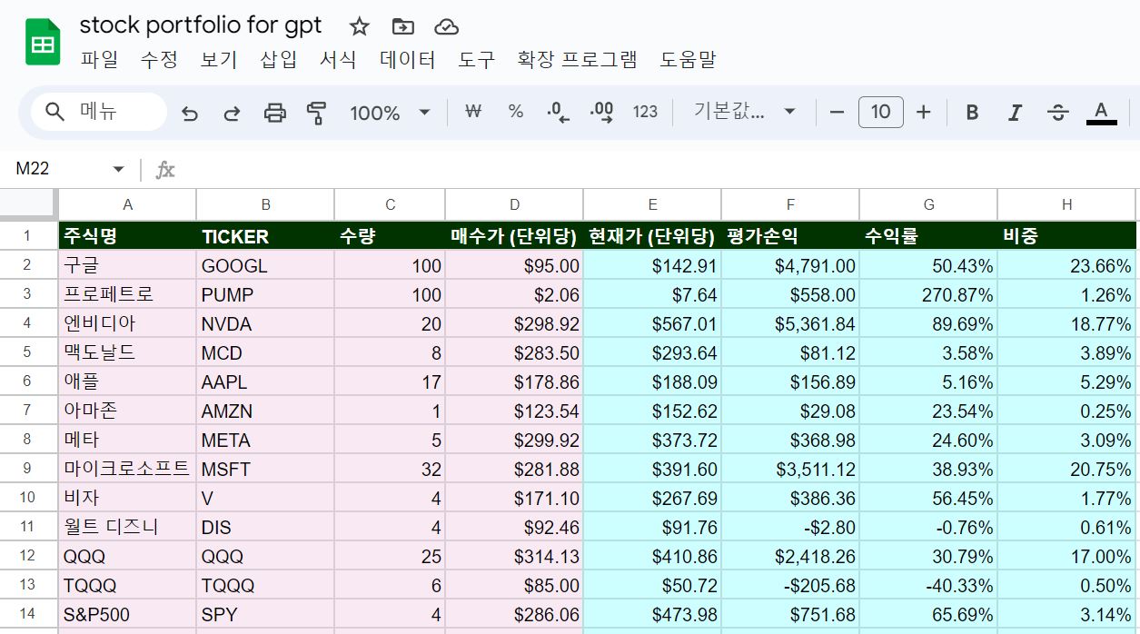Open the 기본값 font dropdown
The height and width of the screenshot is (634, 1140).
tap(744, 112)
